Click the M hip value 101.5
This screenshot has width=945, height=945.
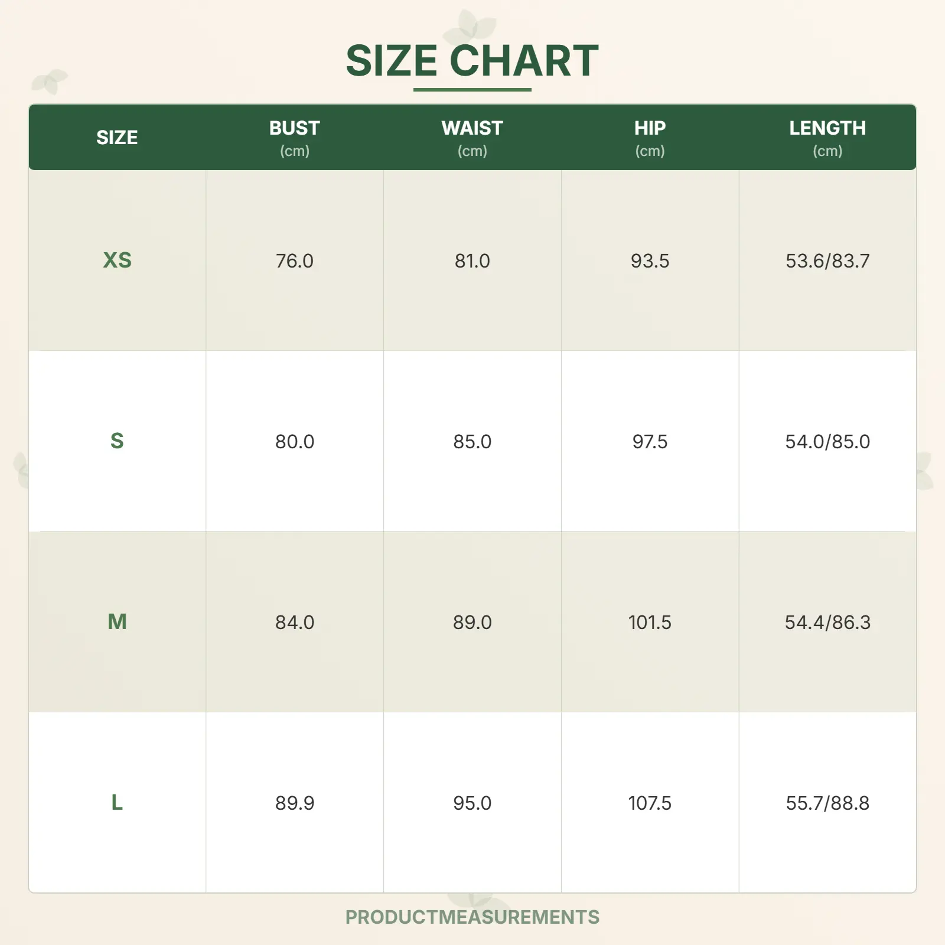650,622
